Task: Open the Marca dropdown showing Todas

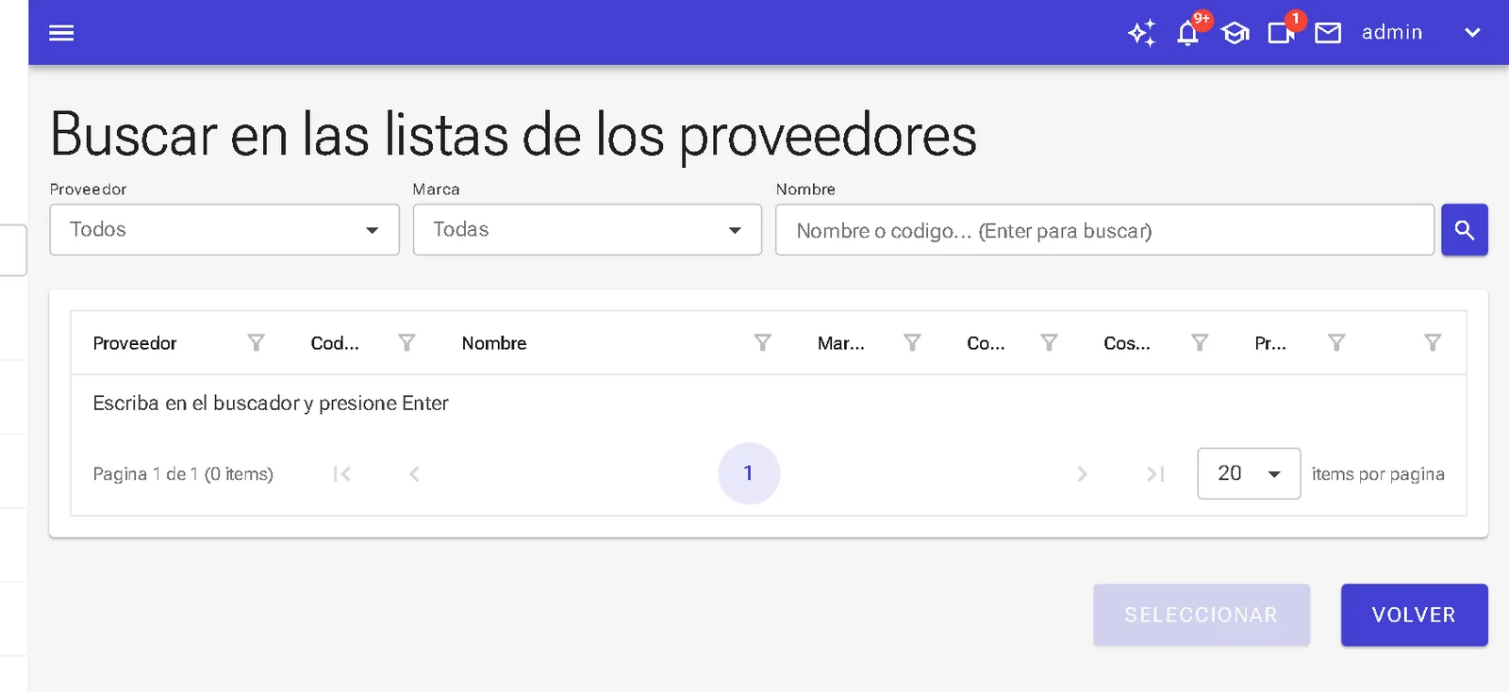Action: pyautogui.click(x=587, y=230)
